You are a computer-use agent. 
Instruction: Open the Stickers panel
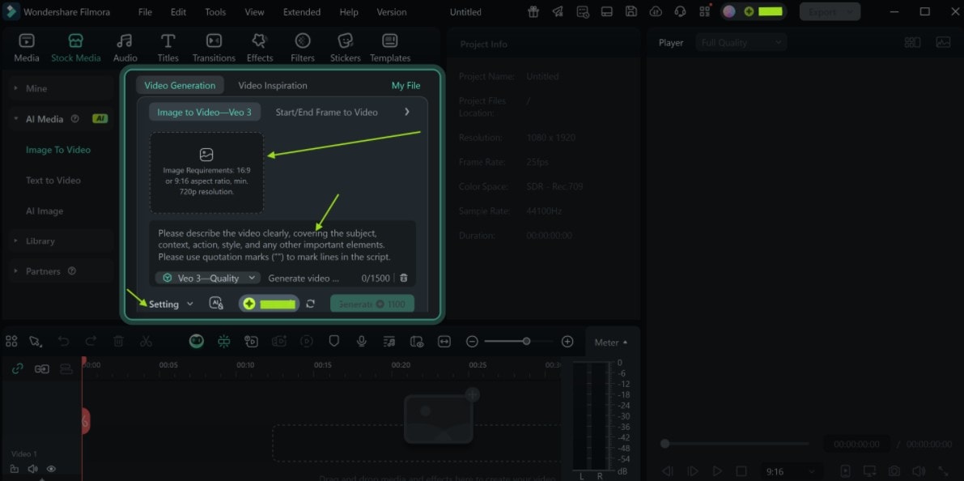coord(345,46)
